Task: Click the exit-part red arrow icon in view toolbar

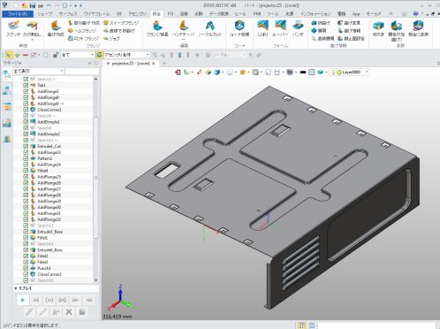Action: [178, 73]
